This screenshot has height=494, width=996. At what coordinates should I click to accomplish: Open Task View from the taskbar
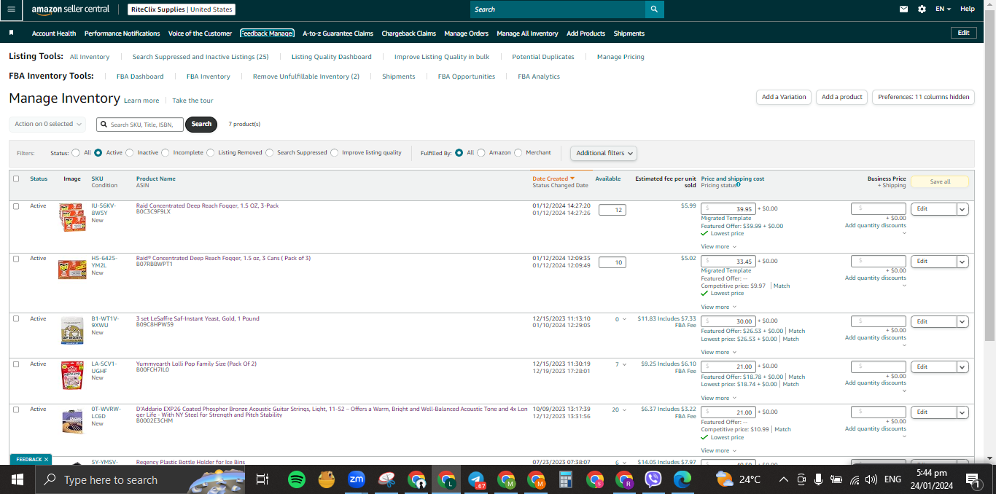[262, 479]
